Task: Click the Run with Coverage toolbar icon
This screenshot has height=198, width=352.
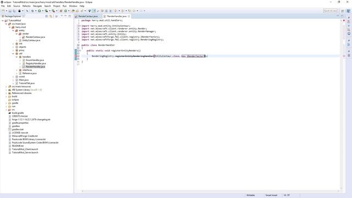Action: [x=46, y=11]
